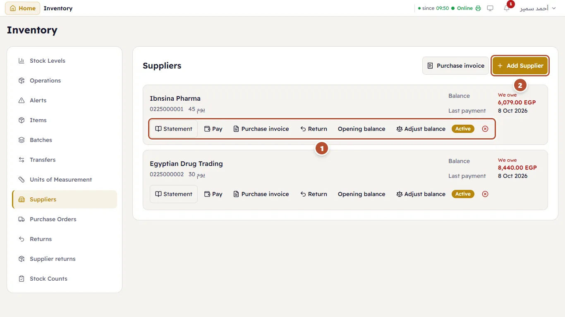The width and height of the screenshot is (565, 317).
Task: Click Pay for Ibnsina Pharma
Action: pos(213,129)
